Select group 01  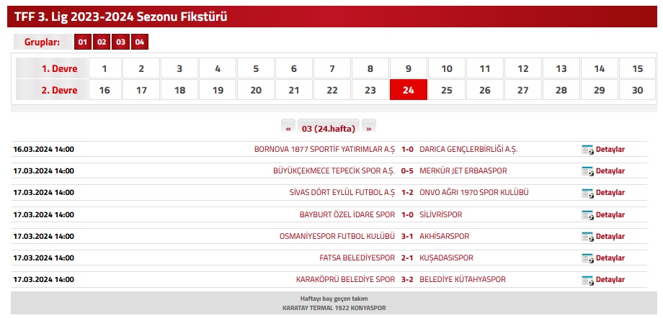coord(82,42)
